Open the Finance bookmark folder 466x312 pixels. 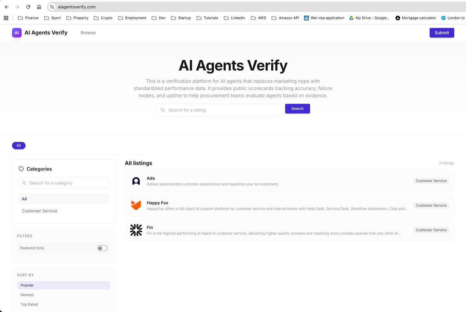[x=28, y=18]
